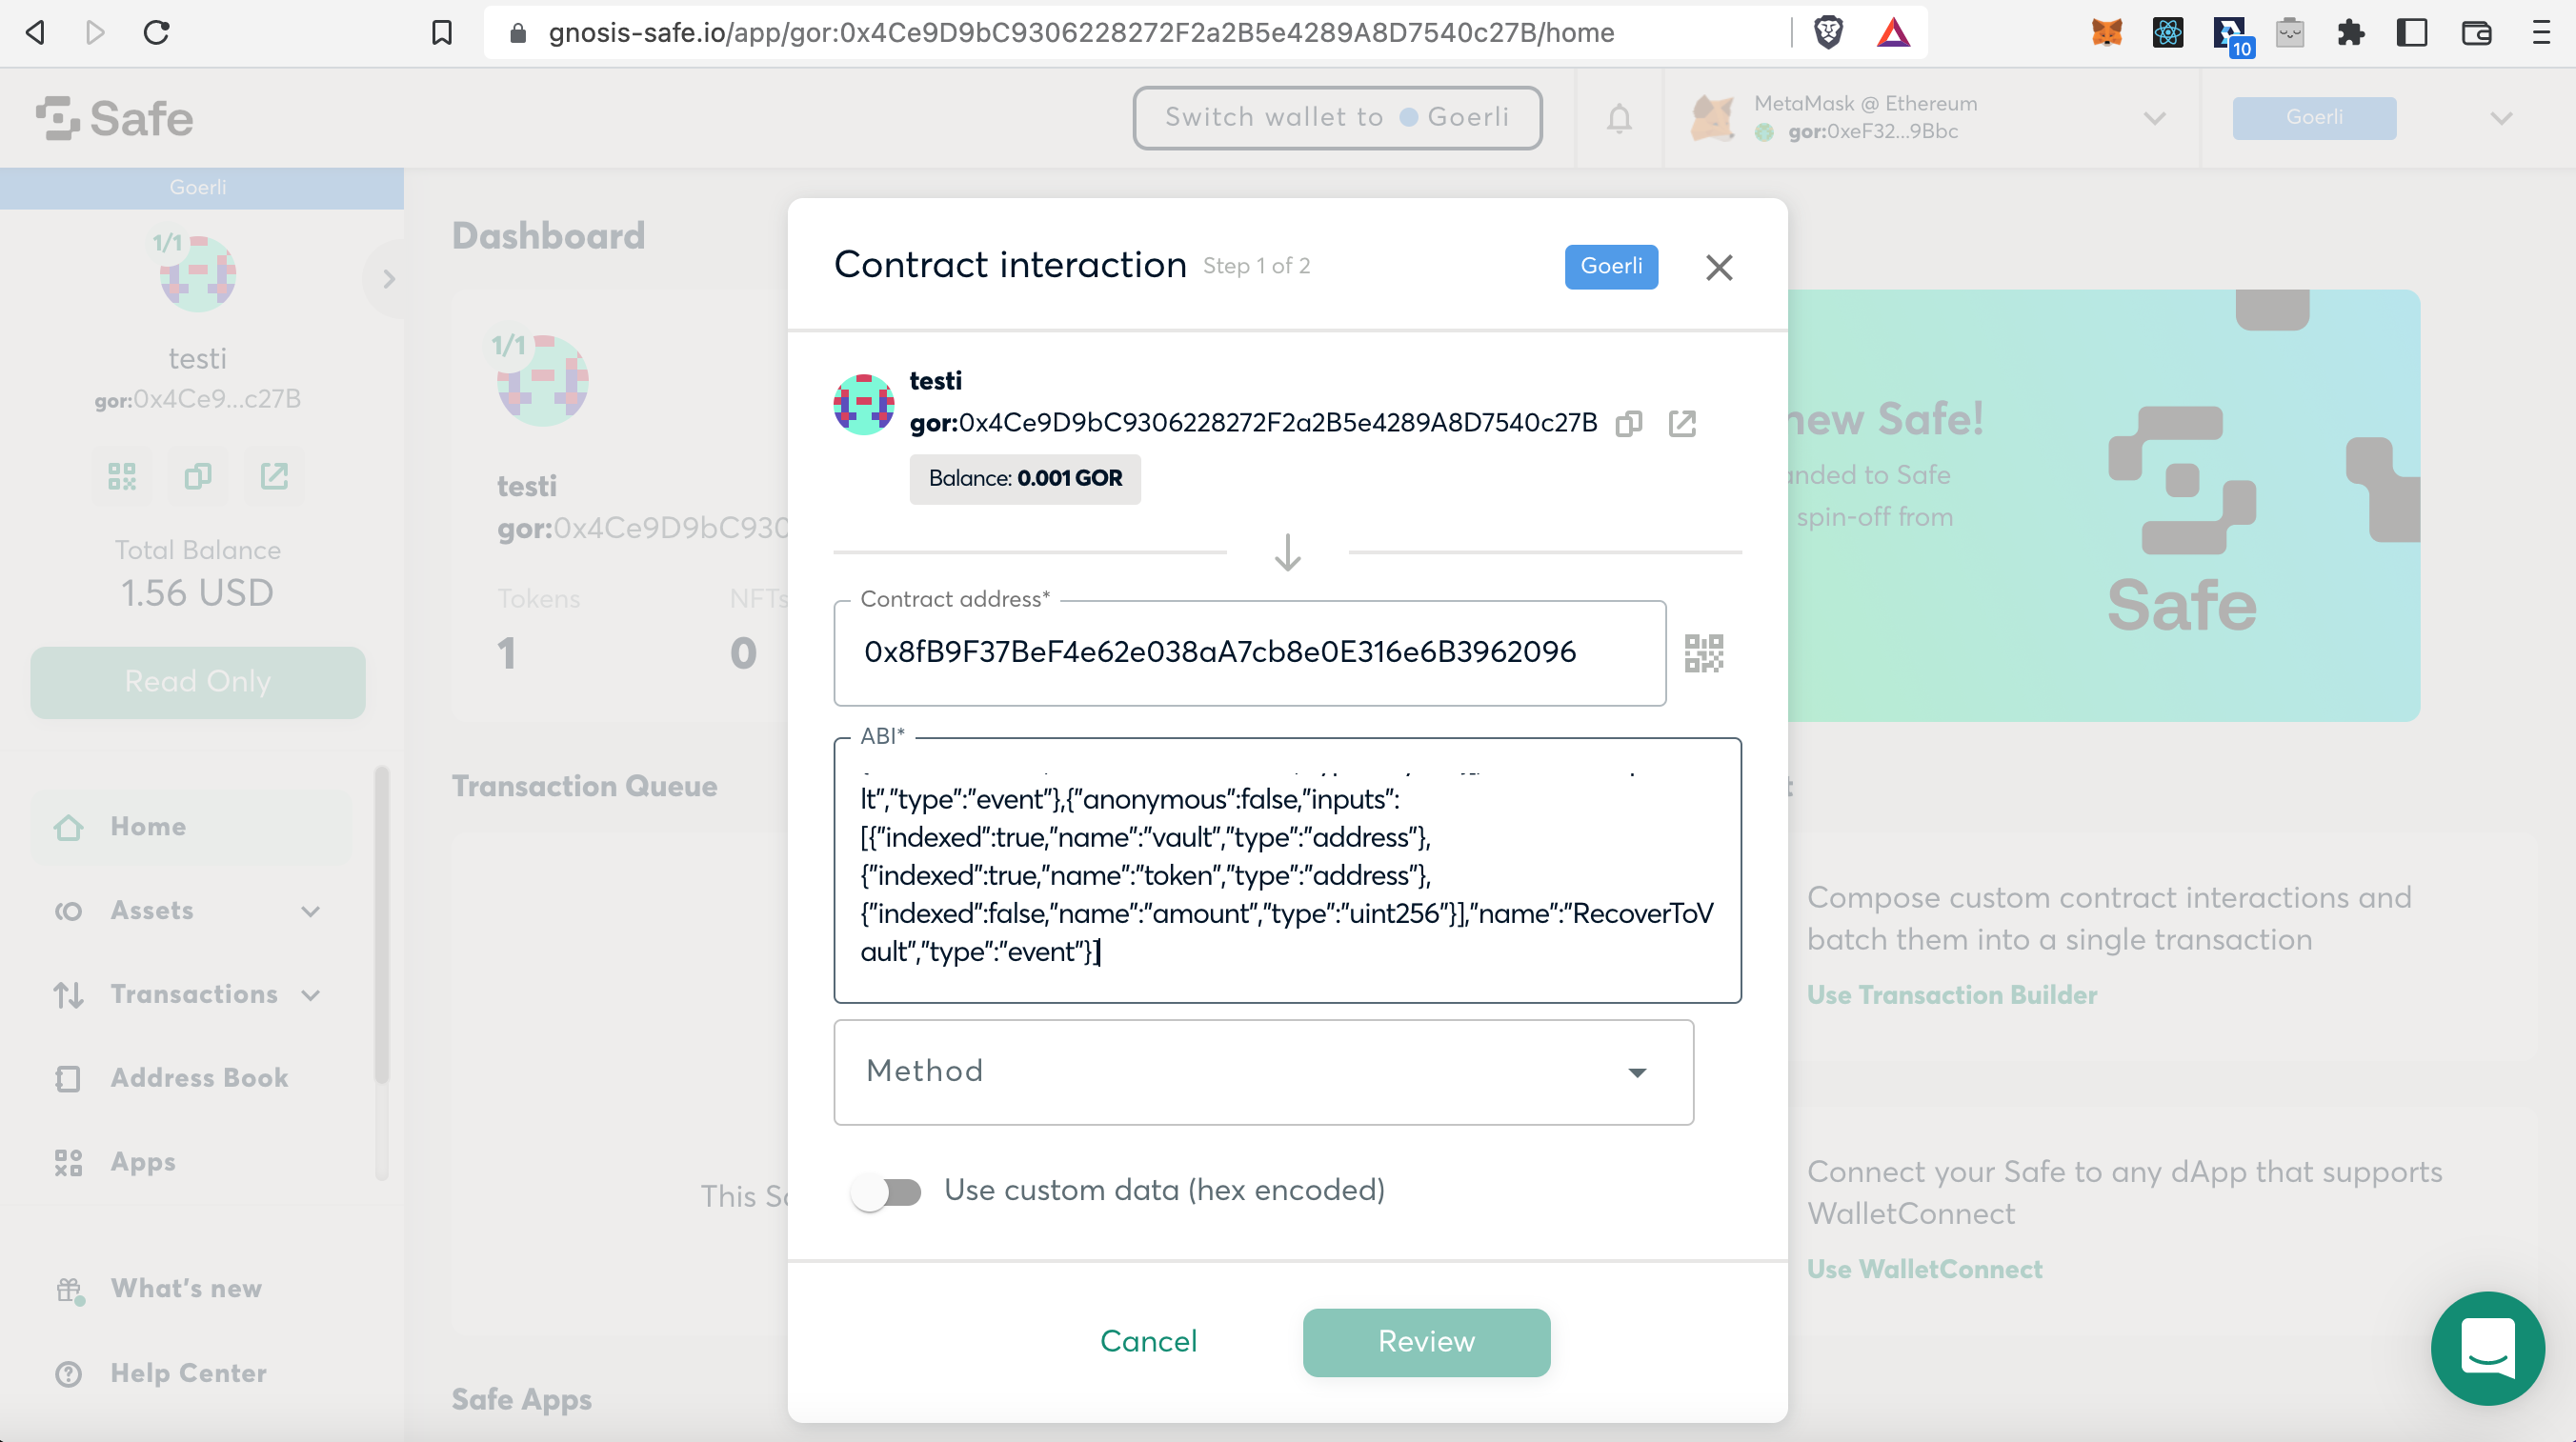Open Use Transaction Builder link
This screenshot has width=2576, height=1442.
(1951, 995)
